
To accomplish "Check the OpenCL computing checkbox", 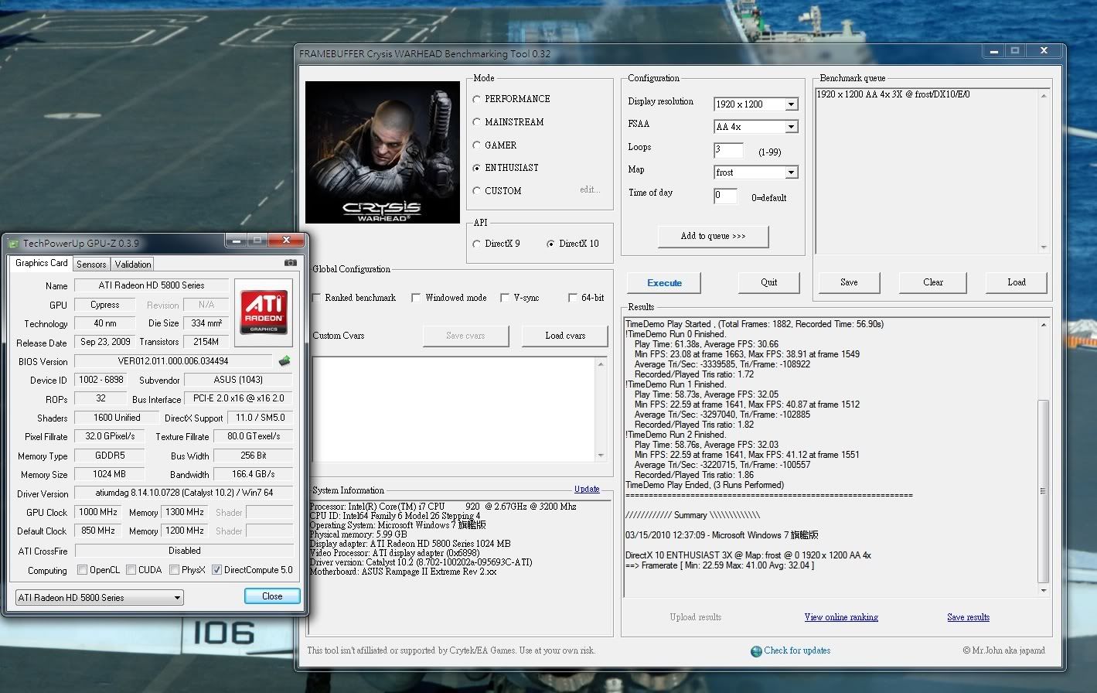I will point(82,570).
